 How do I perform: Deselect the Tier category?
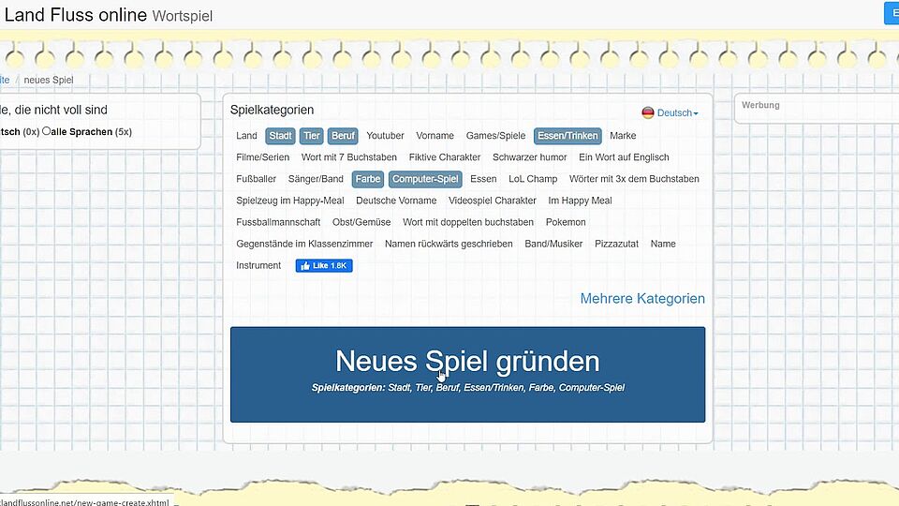point(311,136)
